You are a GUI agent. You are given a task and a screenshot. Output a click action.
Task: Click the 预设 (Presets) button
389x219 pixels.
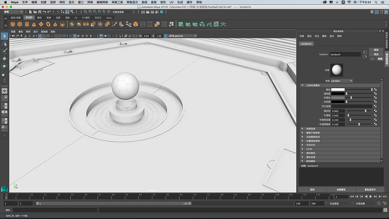coord(376,54)
